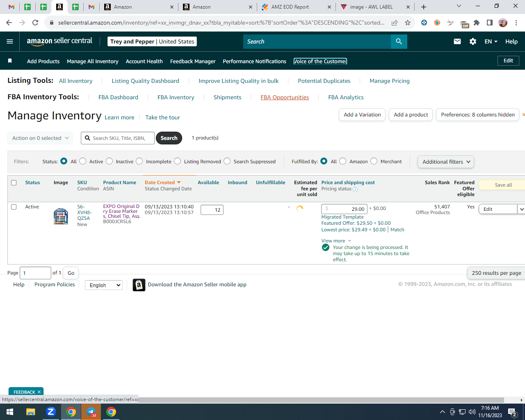Open Performance Notifications in the navigation bar
The width and height of the screenshot is (525, 420).
(254, 61)
